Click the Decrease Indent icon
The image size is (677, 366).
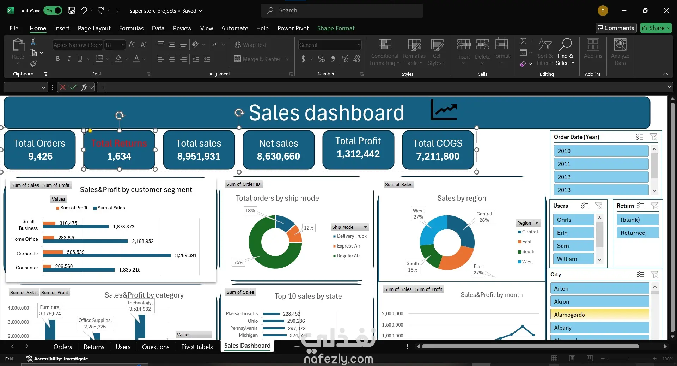[196, 59]
